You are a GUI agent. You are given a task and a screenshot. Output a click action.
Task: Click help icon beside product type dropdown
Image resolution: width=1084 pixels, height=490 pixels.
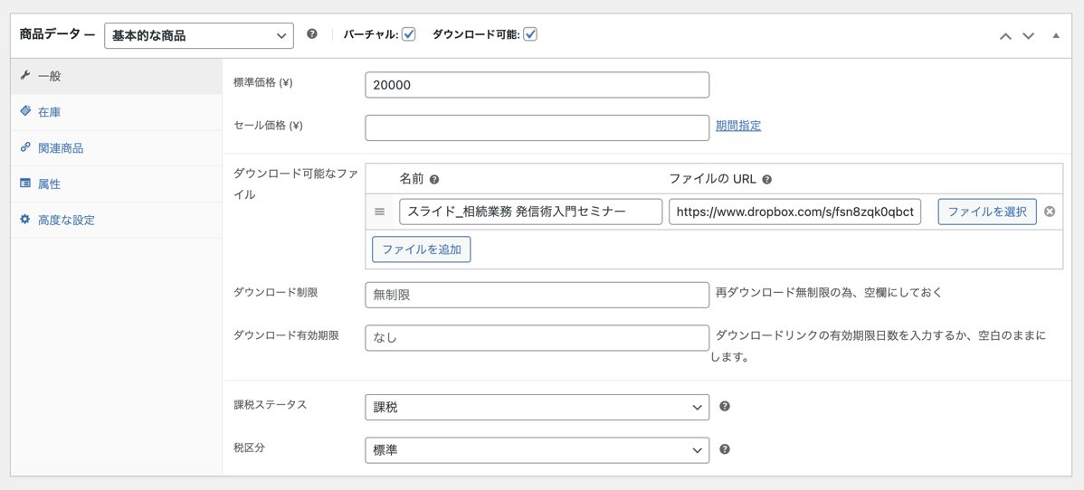pos(312,33)
